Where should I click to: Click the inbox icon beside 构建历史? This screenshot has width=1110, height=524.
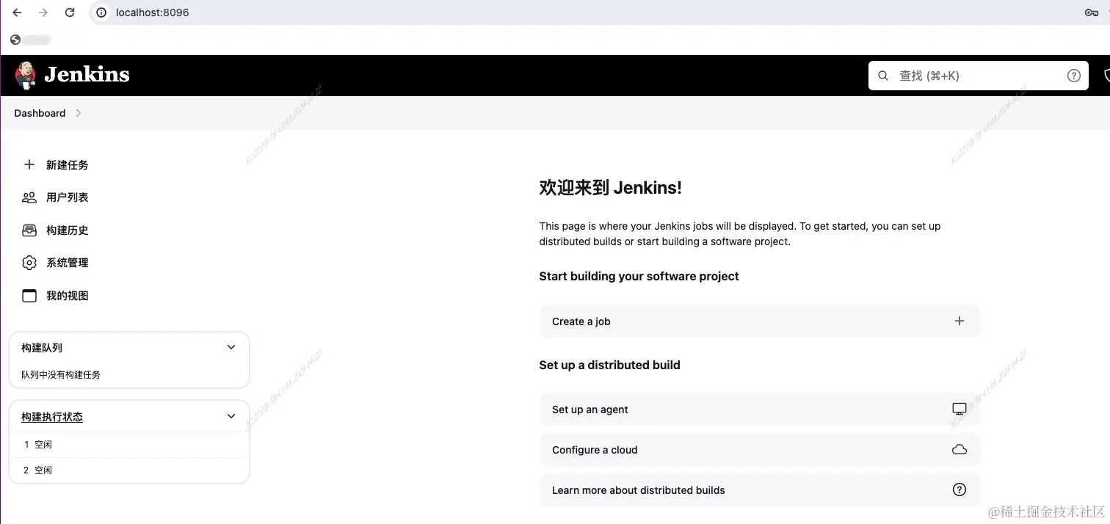(x=29, y=230)
